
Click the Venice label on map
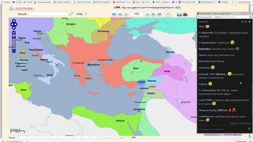click(37, 31)
